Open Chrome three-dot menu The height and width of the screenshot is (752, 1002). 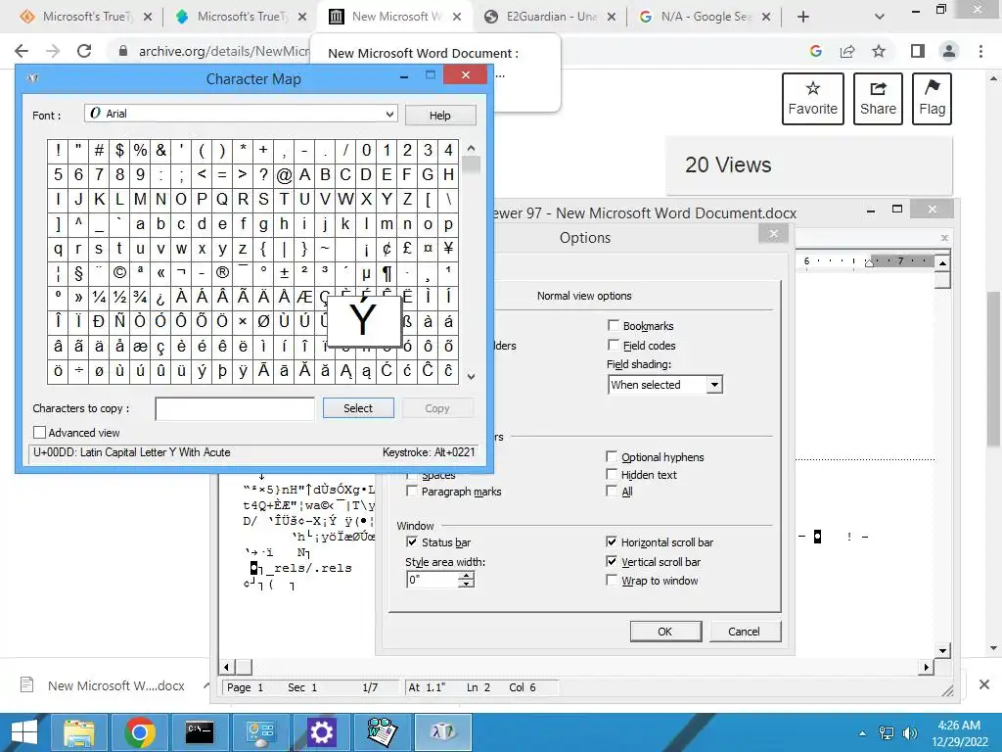pos(980,51)
